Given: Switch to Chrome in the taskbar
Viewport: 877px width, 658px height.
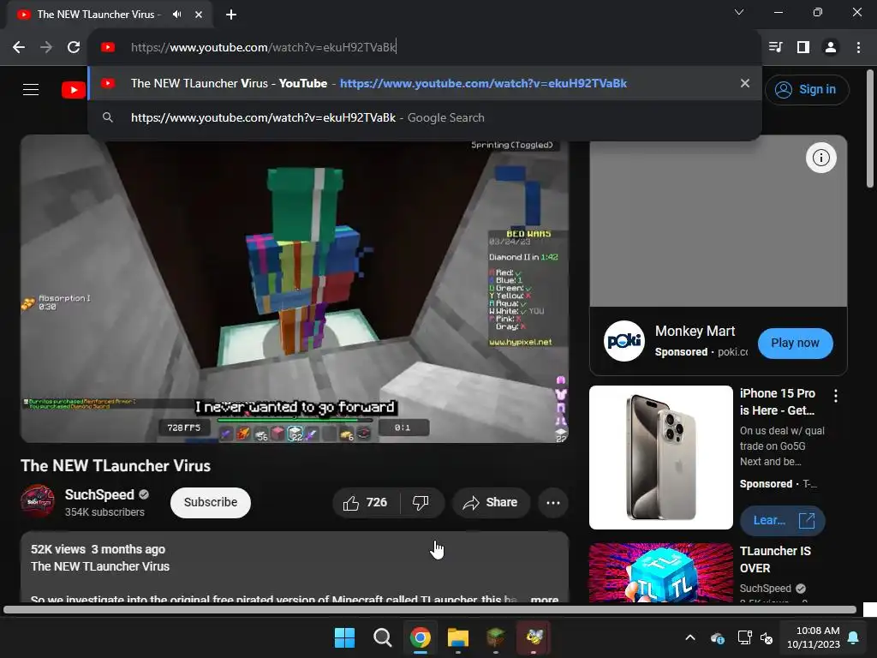Looking at the screenshot, I should [420, 637].
